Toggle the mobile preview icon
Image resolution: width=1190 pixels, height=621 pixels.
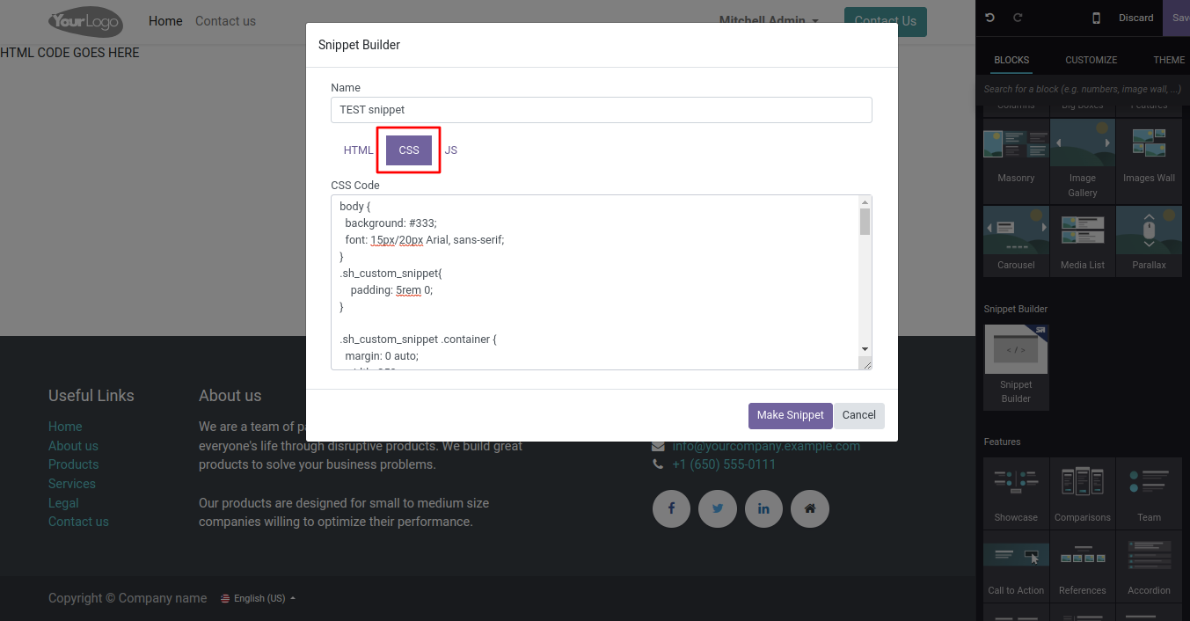coord(1096,18)
